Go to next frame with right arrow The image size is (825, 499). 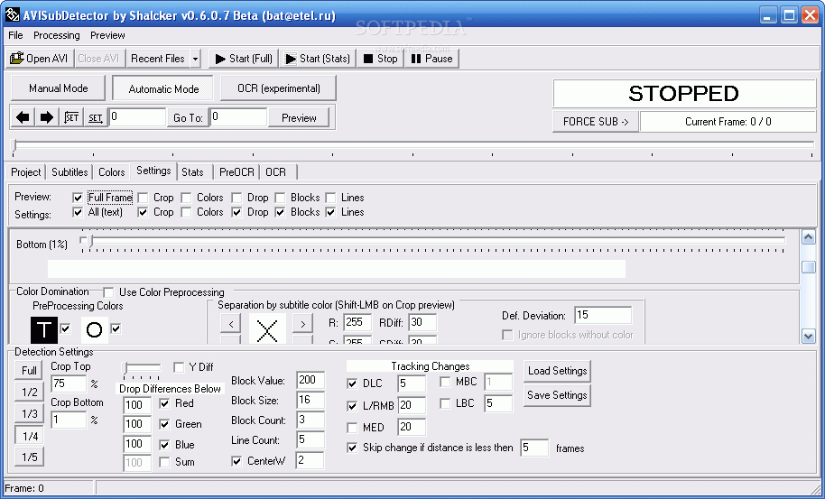[47, 117]
